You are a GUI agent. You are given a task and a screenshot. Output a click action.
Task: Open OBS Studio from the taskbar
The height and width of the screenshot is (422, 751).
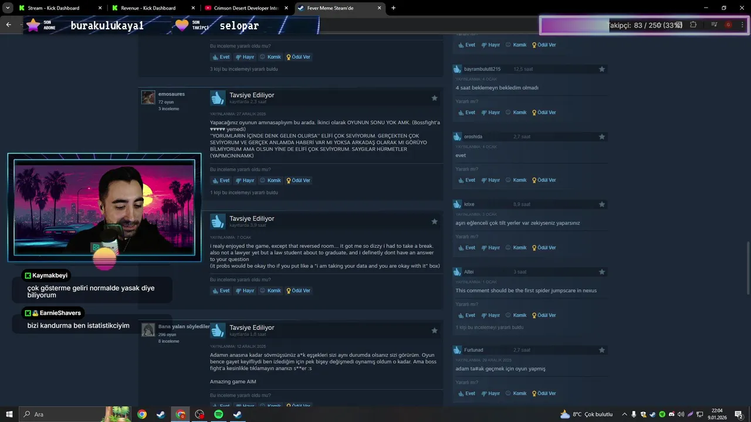200,414
